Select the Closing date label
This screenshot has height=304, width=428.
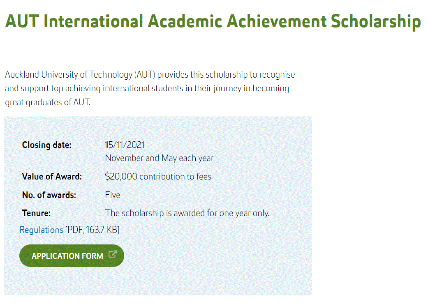coord(46,145)
